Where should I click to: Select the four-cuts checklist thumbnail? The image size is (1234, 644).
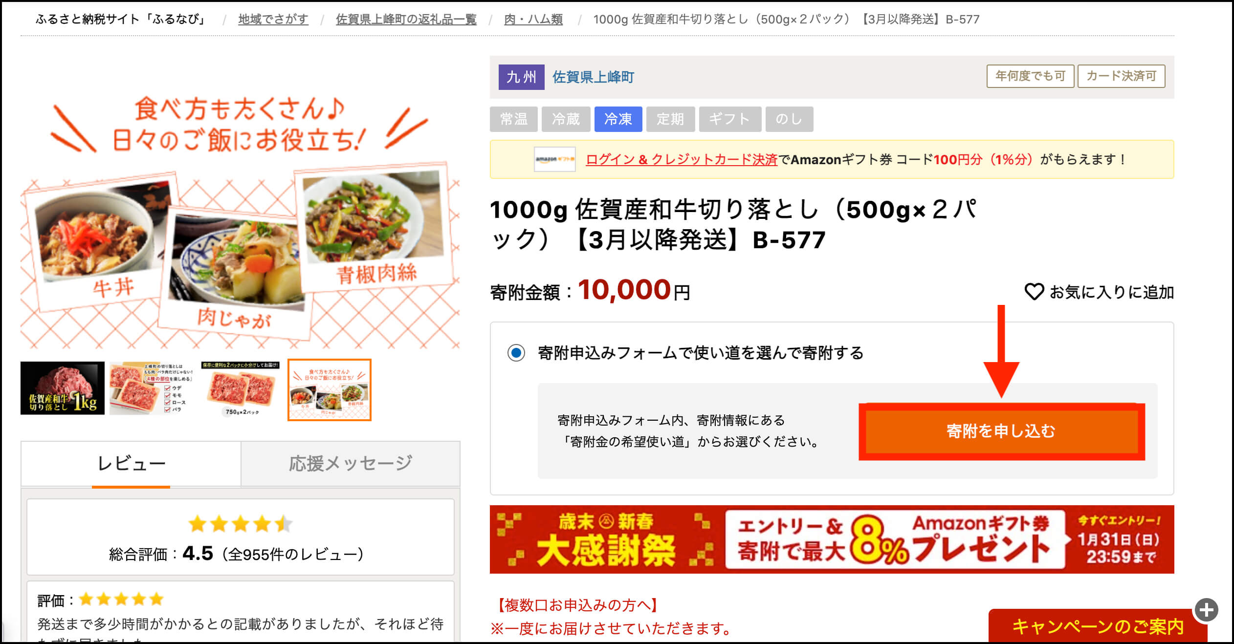pos(152,388)
